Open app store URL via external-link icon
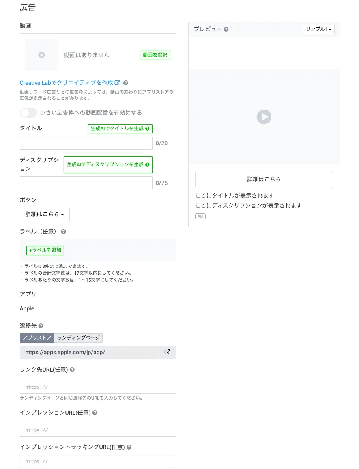Image resolution: width=359 pixels, height=469 pixels. tap(167, 352)
